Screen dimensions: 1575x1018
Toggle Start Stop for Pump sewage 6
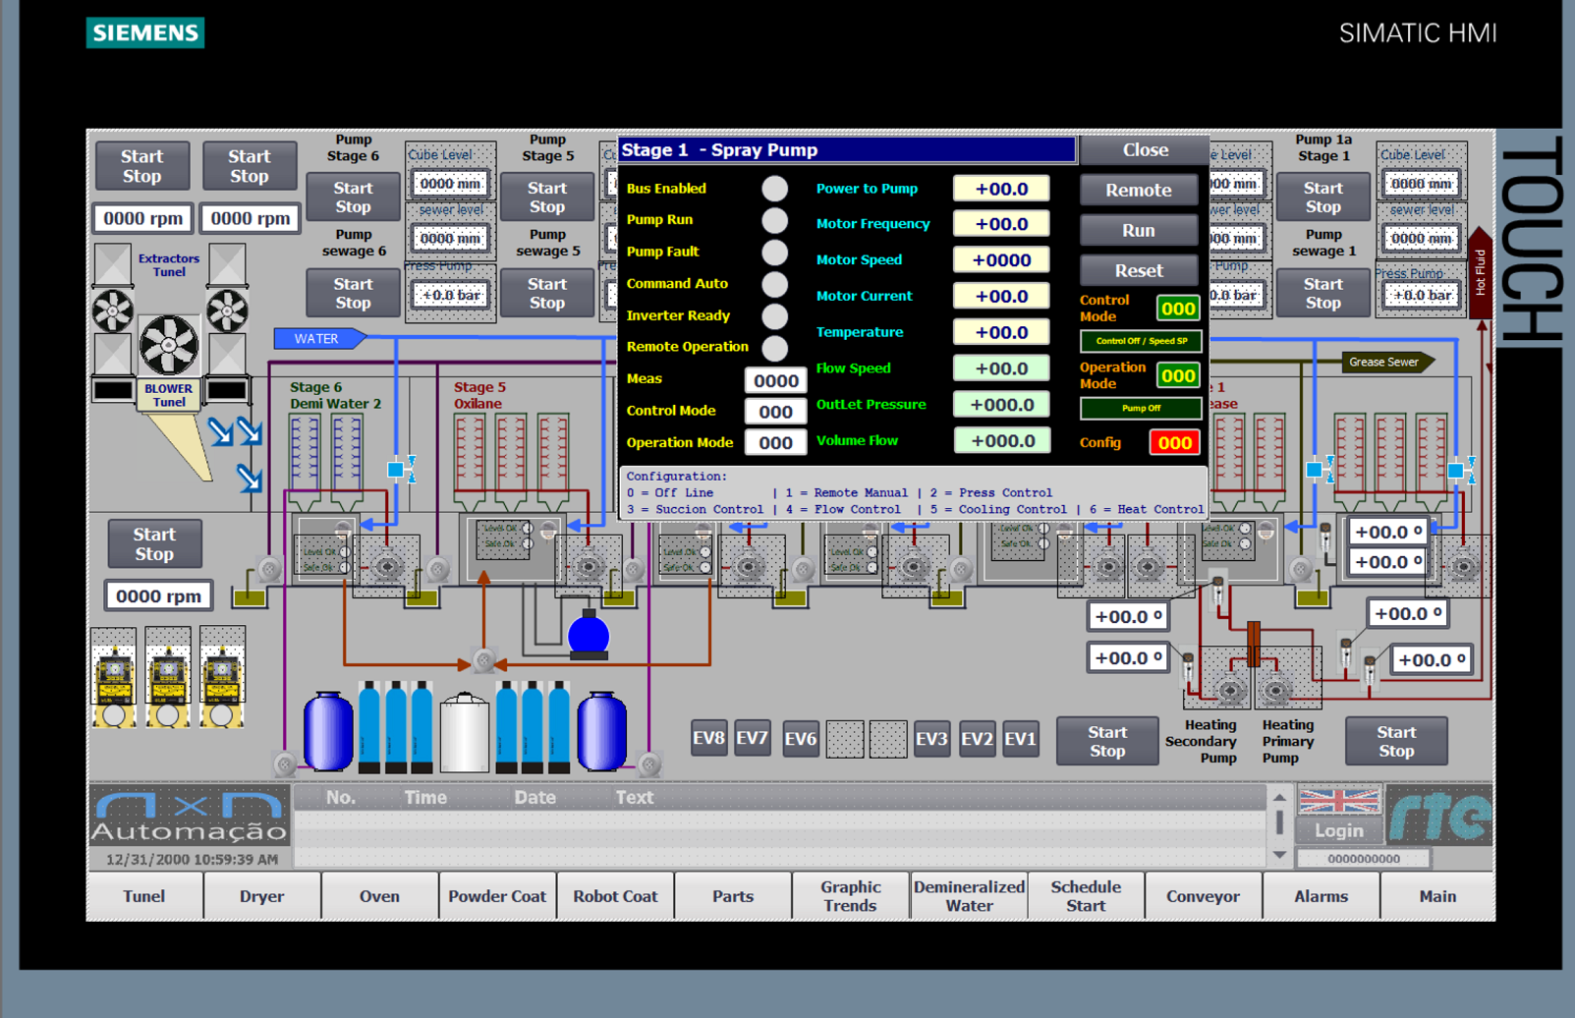tap(353, 293)
